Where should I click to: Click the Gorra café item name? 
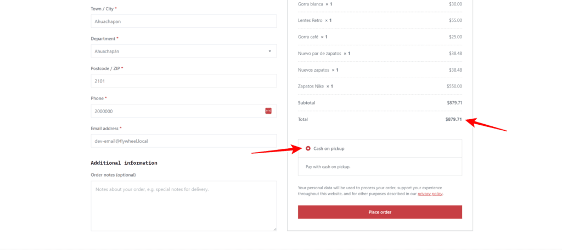pos(308,37)
